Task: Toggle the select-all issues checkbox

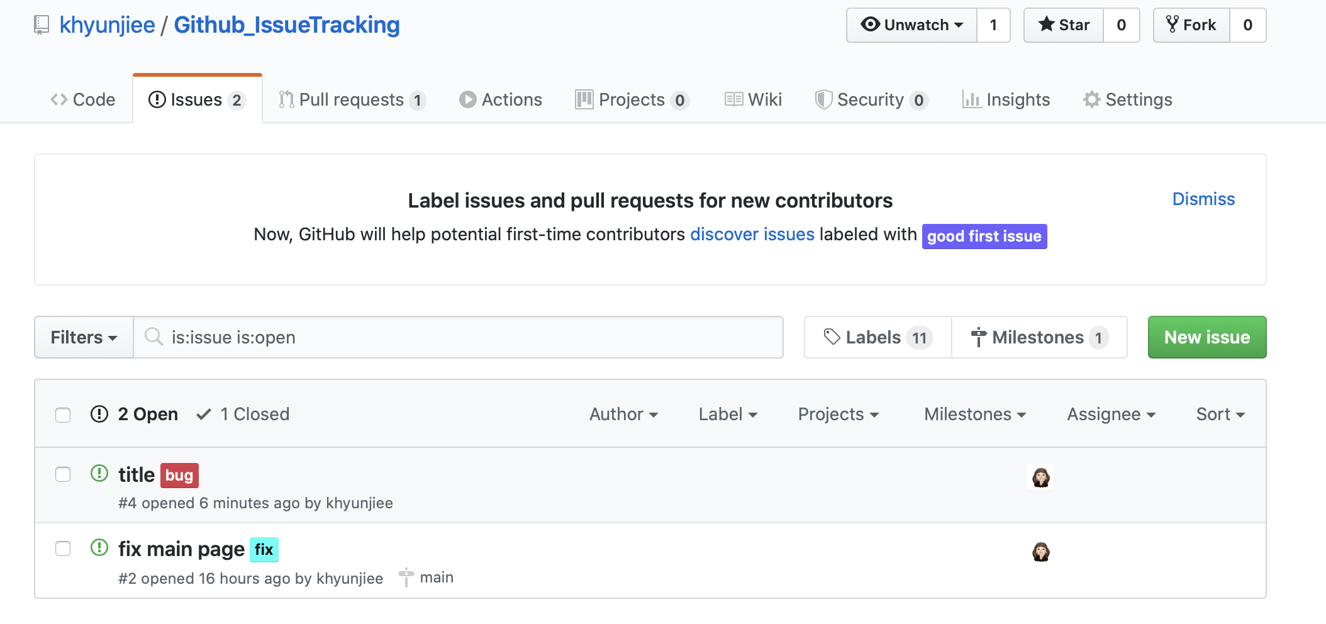Action: (63, 415)
